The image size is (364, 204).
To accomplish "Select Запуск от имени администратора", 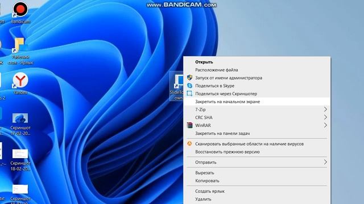I will tap(257, 78).
